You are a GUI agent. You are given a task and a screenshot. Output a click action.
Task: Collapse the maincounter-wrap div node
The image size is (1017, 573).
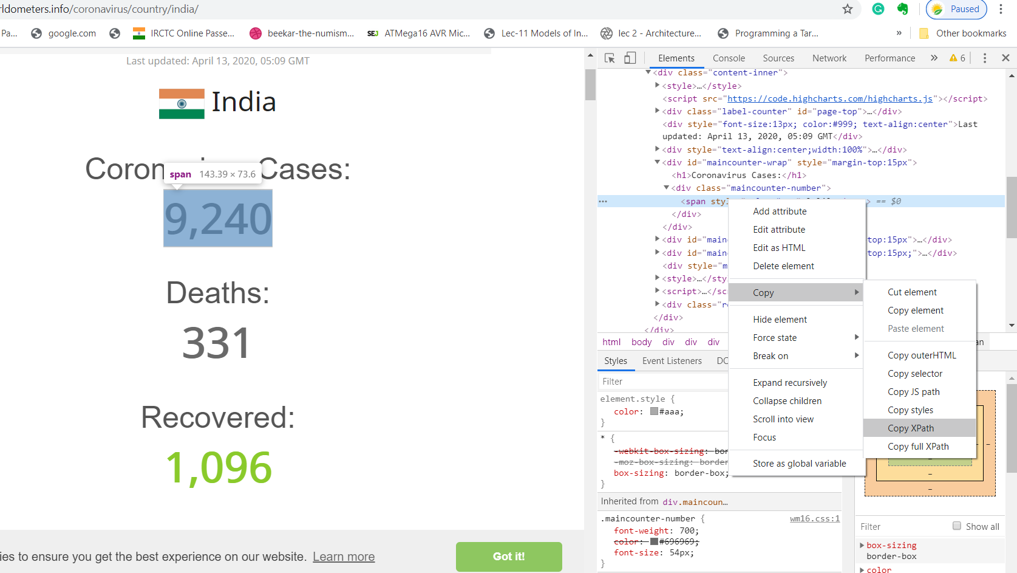coord(657,162)
